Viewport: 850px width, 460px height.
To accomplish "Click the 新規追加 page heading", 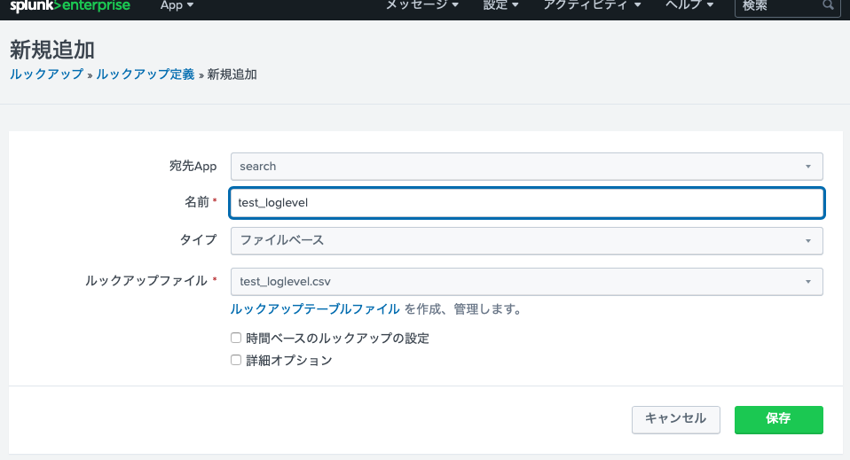I will (x=52, y=51).
